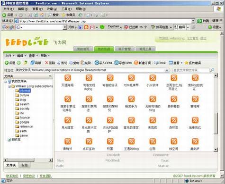Open the view mode dropdown in toolbar
The image size is (225, 184).
pyautogui.click(x=181, y=63)
